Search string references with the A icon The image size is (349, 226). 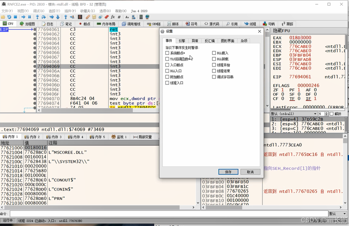(127, 17)
